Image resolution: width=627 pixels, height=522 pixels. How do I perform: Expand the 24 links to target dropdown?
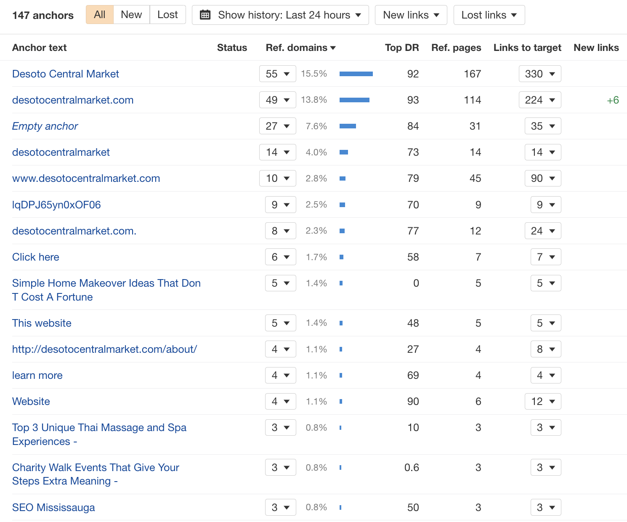point(543,231)
